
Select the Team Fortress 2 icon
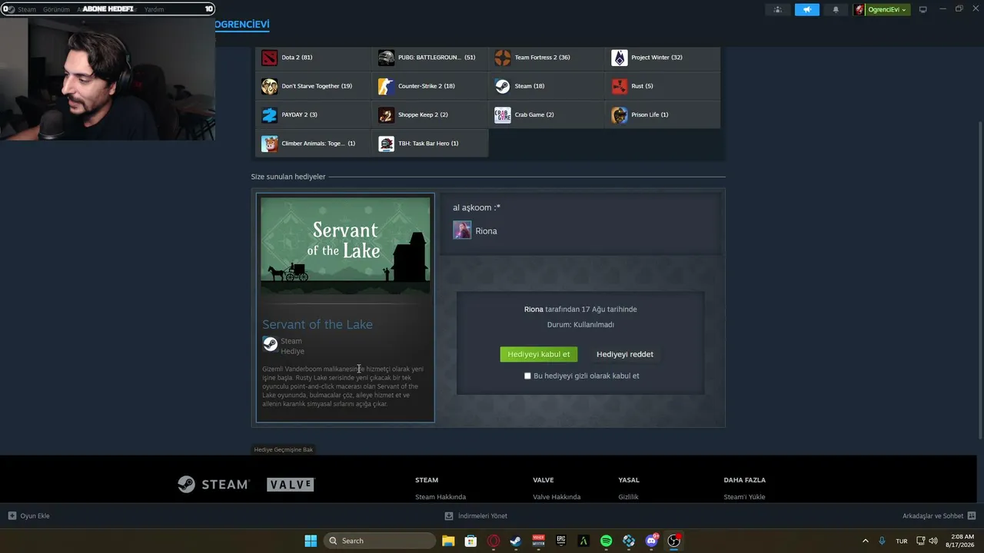coord(503,58)
